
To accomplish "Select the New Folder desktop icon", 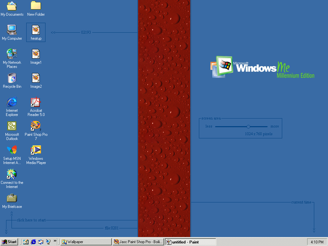I will [x=36, y=9].
